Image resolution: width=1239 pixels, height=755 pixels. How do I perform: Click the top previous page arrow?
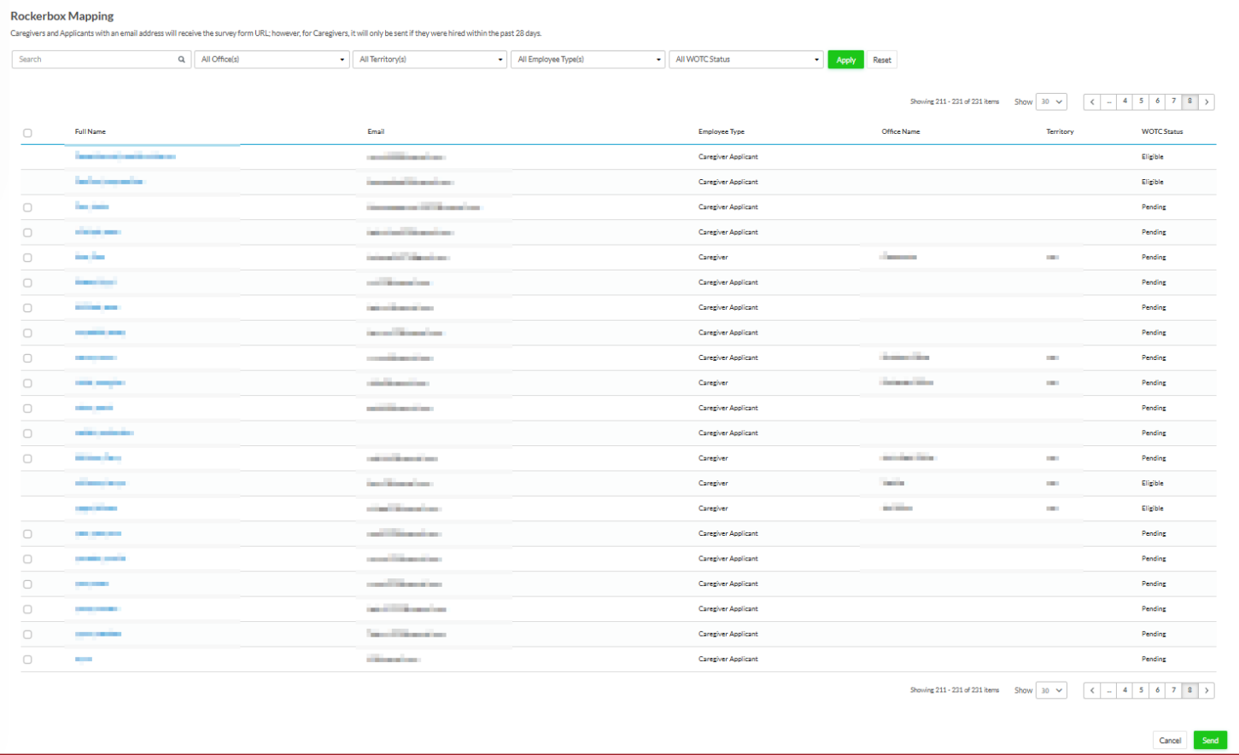pyautogui.click(x=1092, y=101)
